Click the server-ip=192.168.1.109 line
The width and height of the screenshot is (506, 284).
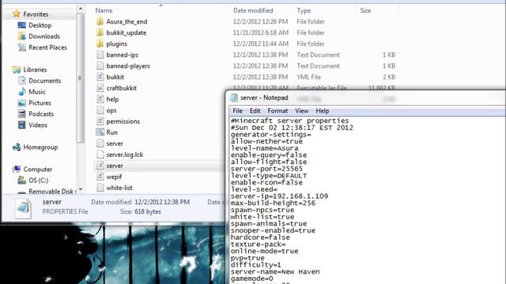(279, 196)
